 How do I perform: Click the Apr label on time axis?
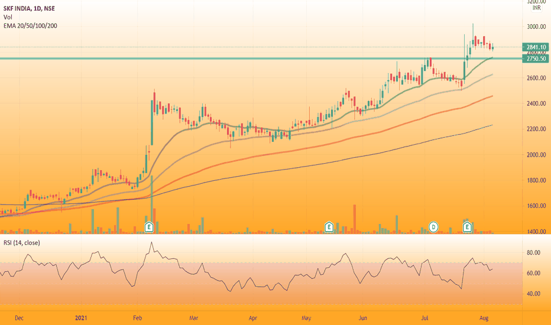tap(252, 318)
